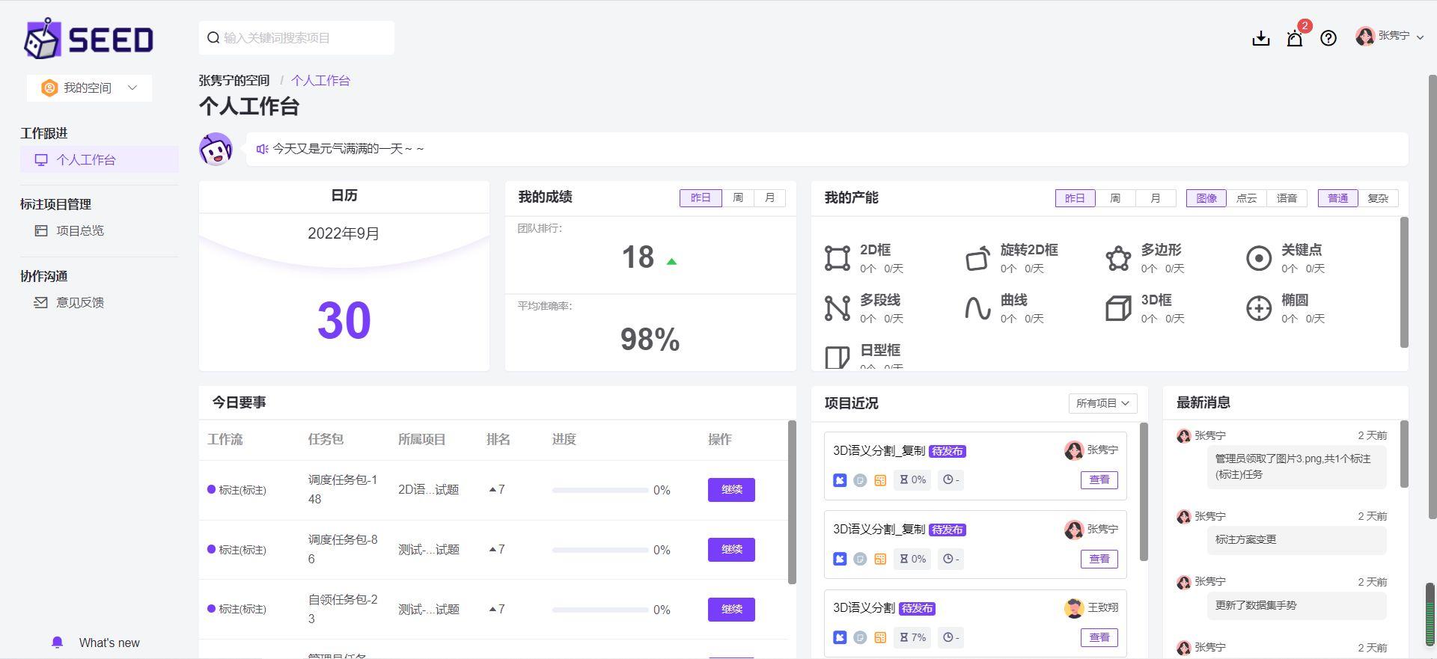Click 查看 on first 3D语义分割_复制 project
Image resolution: width=1437 pixels, height=659 pixels.
[1099, 480]
